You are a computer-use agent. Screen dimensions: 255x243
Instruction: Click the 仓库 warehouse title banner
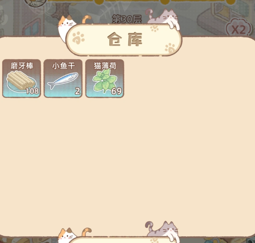pyautogui.click(x=124, y=40)
